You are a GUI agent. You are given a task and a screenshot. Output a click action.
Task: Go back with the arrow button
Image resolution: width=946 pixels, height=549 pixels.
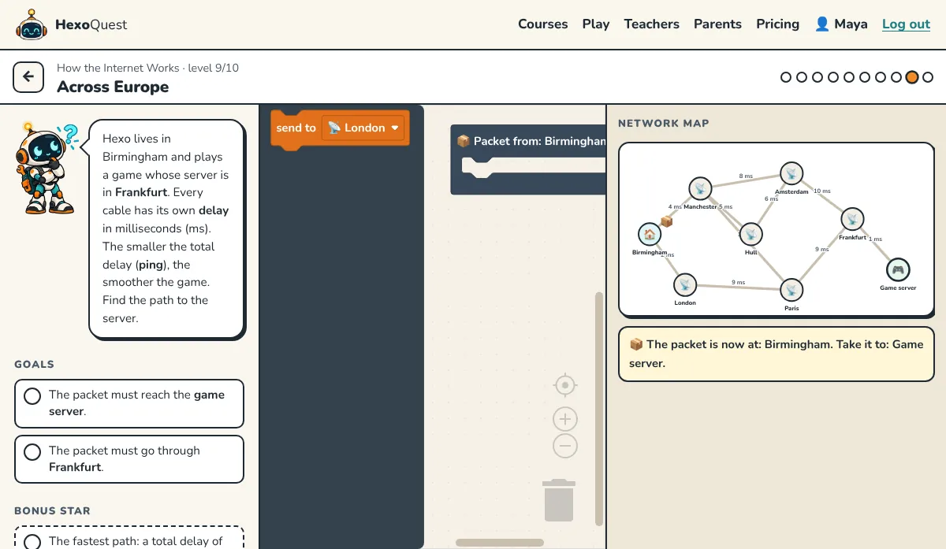coord(28,77)
